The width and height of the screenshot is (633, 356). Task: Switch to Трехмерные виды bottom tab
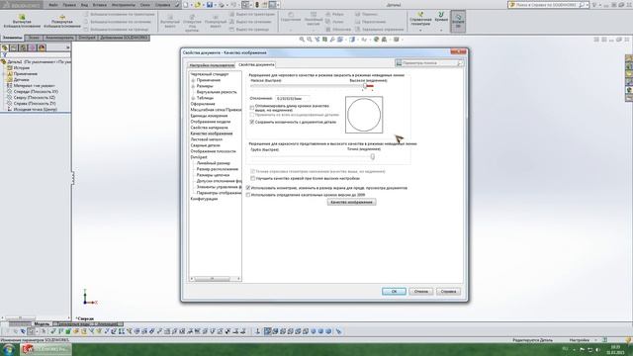point(73,323)
